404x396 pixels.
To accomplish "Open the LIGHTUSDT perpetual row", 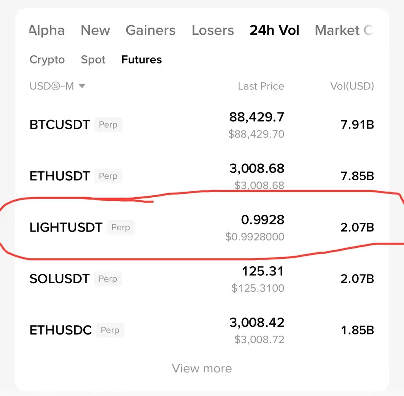I will tap(202, 228).
